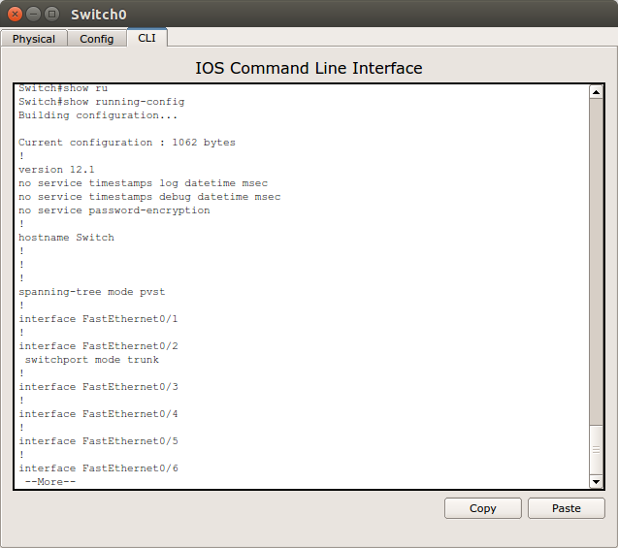Open the Config tab
Viewport: 618px width, 548px height.
click(x=97, y=39)
